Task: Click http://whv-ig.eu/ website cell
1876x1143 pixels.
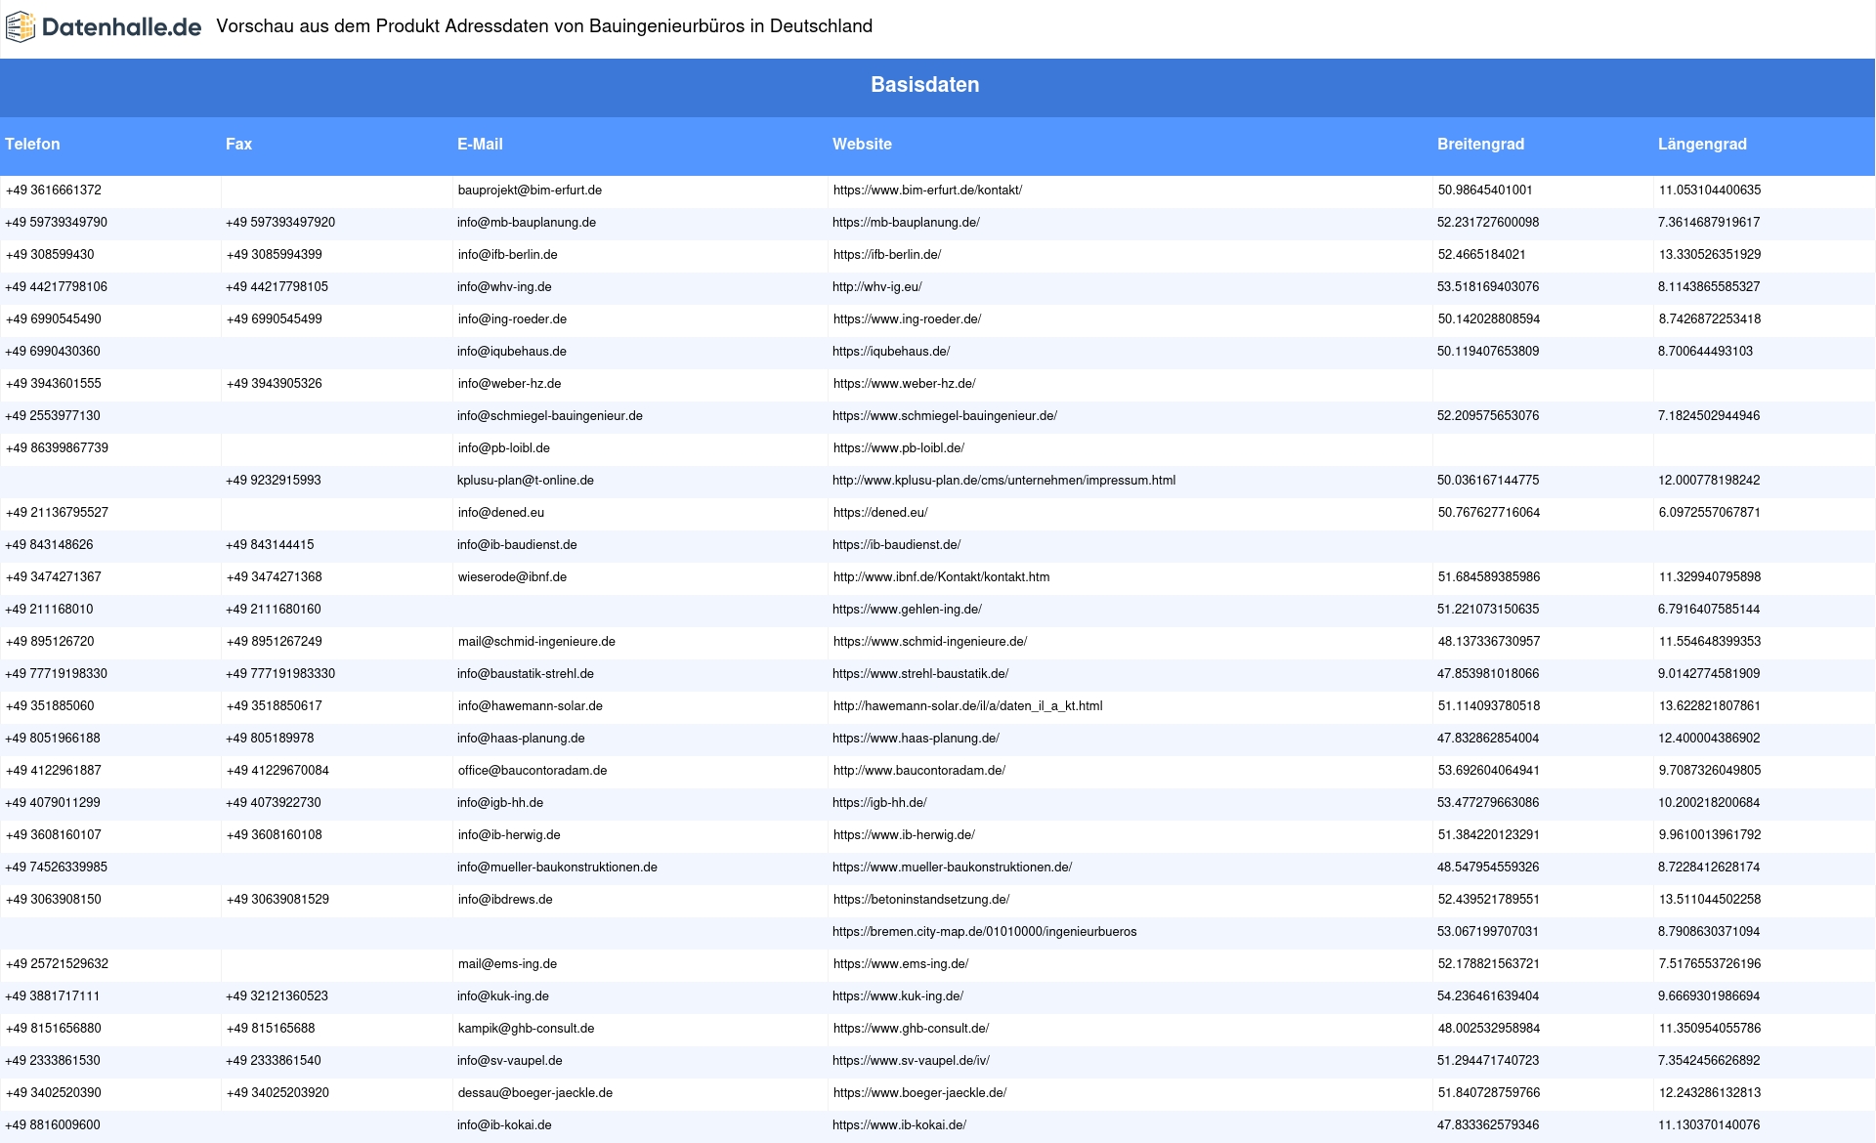Action: (x=877, y=287)
